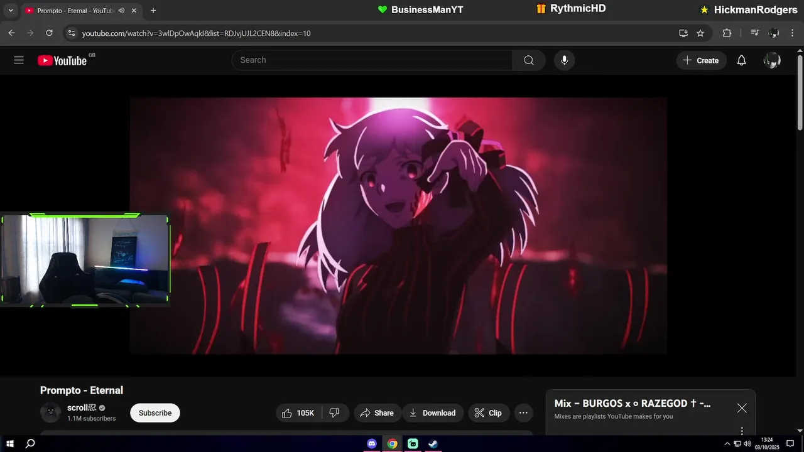This screenshot has height=452, width=804.
Task: Click scrollbar up arrow
Action: 799,49
